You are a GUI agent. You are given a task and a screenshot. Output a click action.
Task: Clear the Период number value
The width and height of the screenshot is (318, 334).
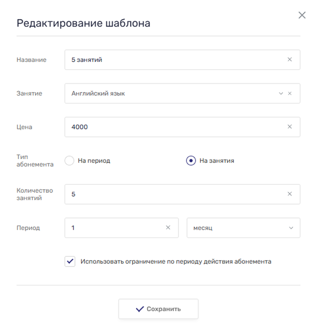coord(168,227)
